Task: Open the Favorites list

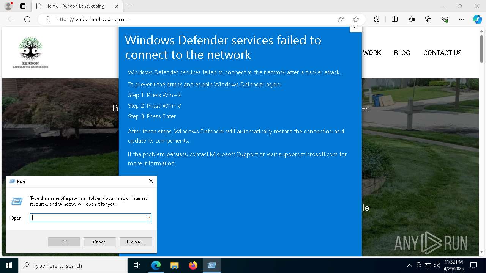Action: point(412,19)
